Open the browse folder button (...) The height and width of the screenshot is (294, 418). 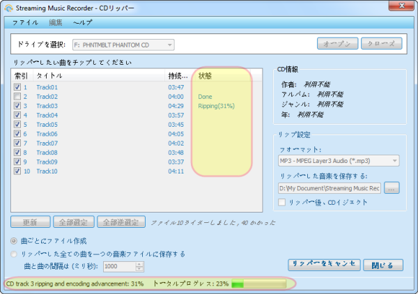[392, 188]
